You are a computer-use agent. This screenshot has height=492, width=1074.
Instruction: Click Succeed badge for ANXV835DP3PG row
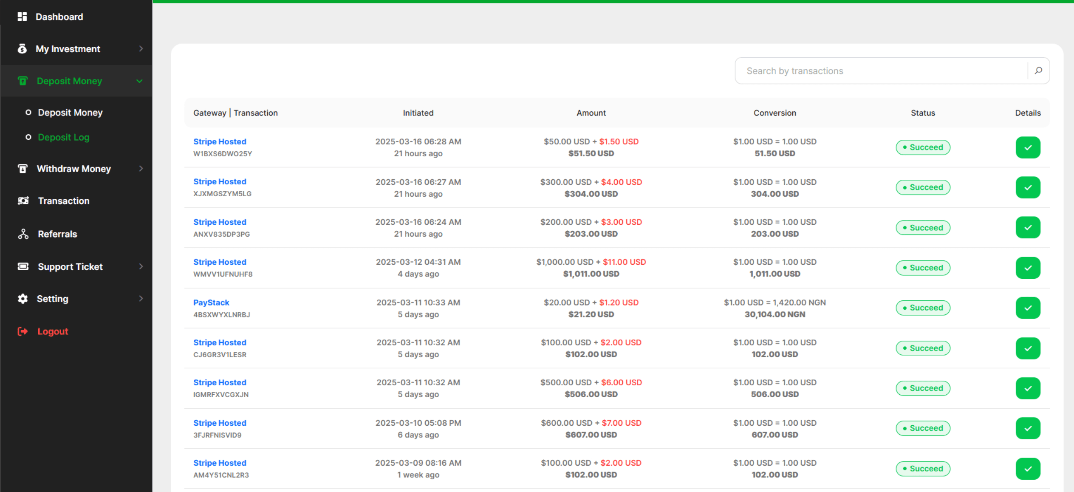tap(923, 228)
